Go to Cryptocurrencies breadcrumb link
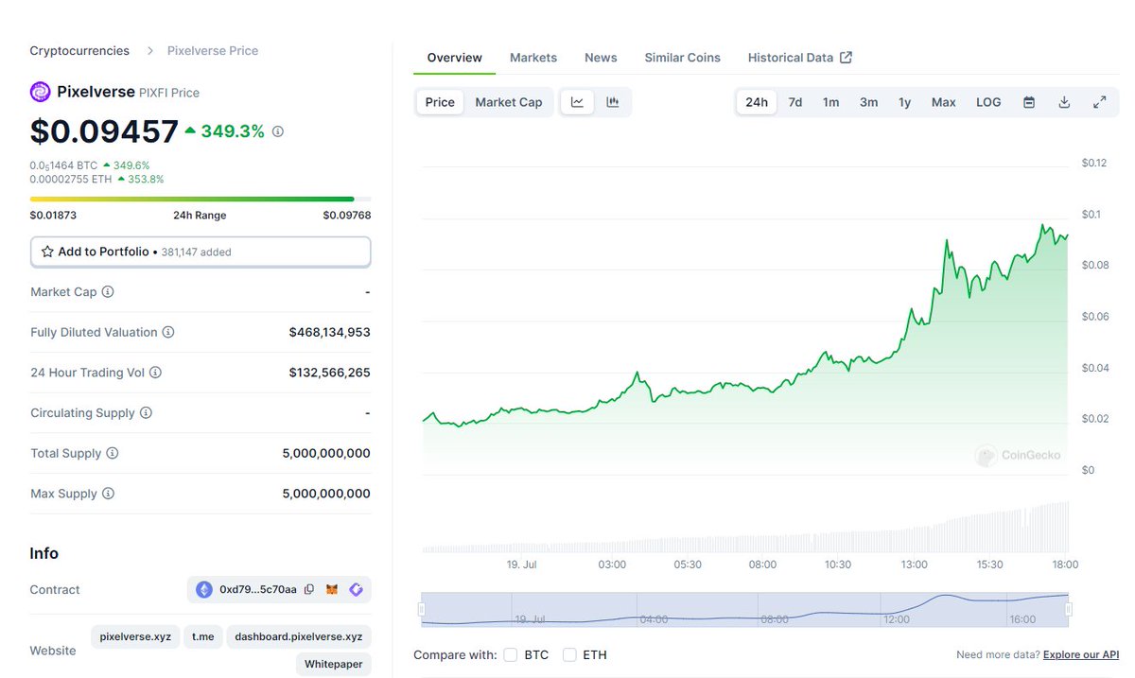The image size is (1135, 678). [x=80, y=51]
